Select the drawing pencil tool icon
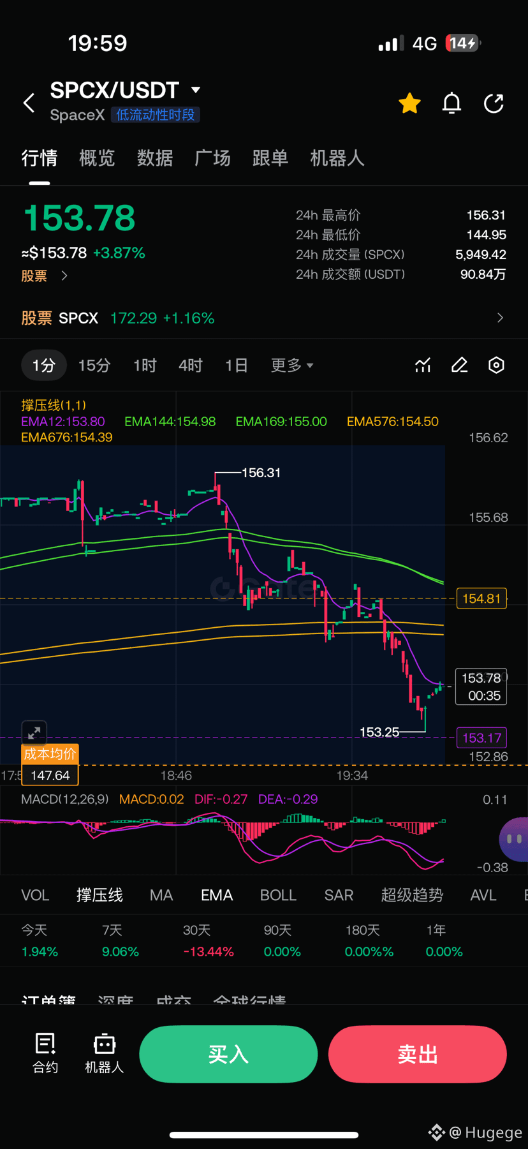The width and height of the screenshot is (528, 1149). tap(460, 365)
